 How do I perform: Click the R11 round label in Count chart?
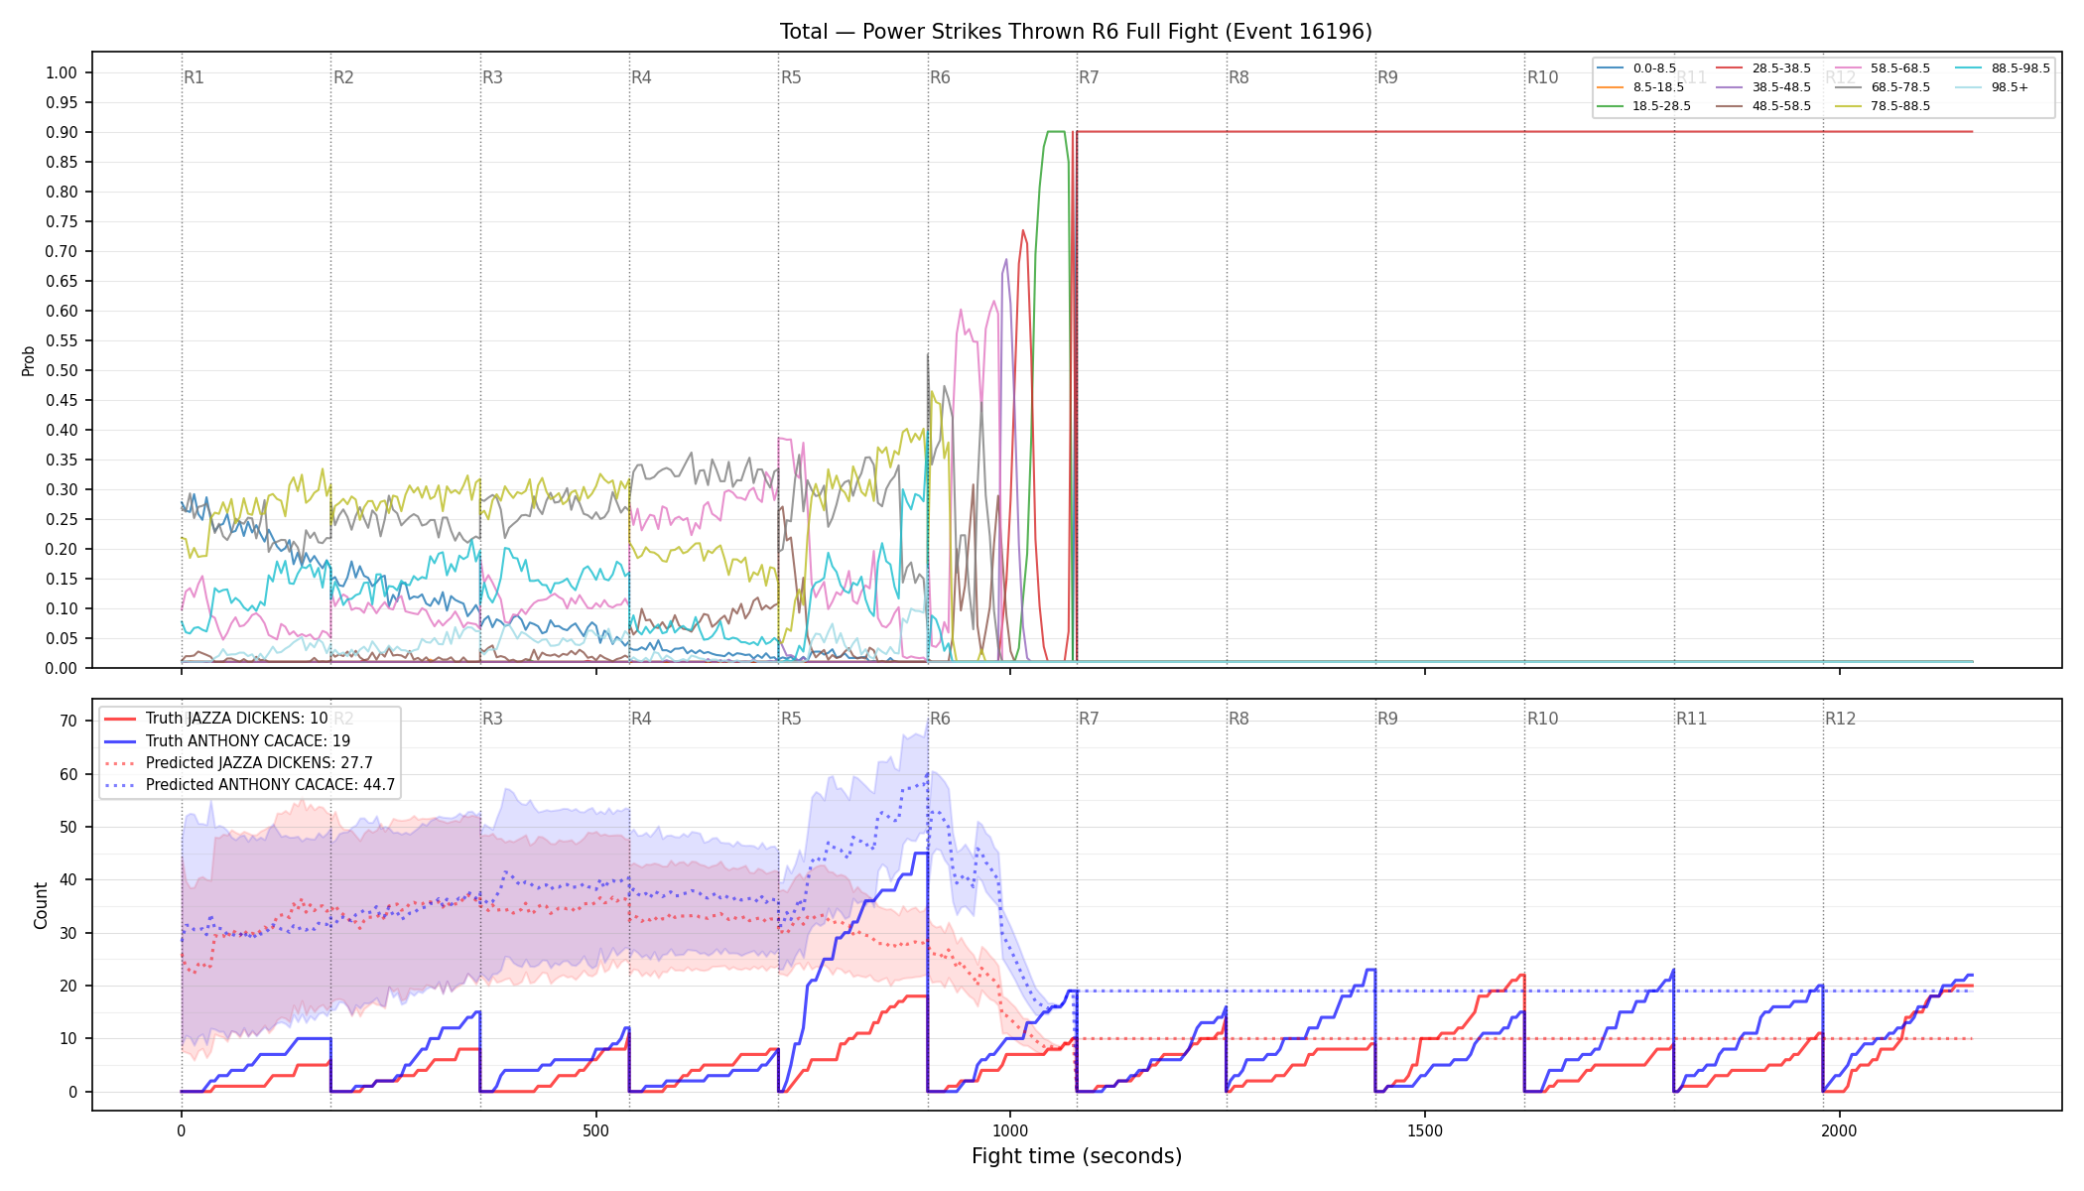tap(1692, 719)
